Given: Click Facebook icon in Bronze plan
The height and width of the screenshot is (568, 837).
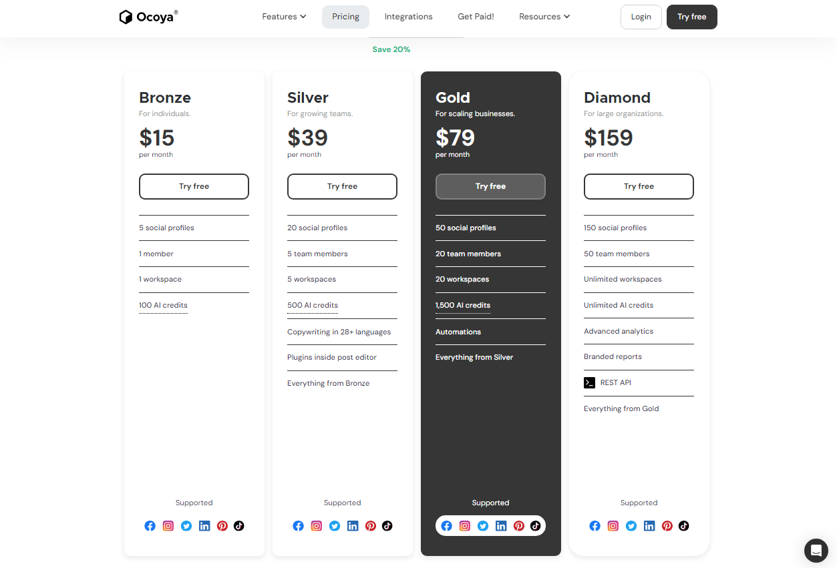Looking at the screenshot, I should (150, 526).
